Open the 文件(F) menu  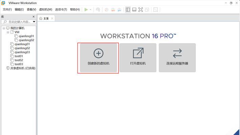[x=7, y=9]
